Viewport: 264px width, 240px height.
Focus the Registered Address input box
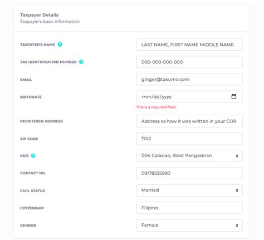coord(189,121)
